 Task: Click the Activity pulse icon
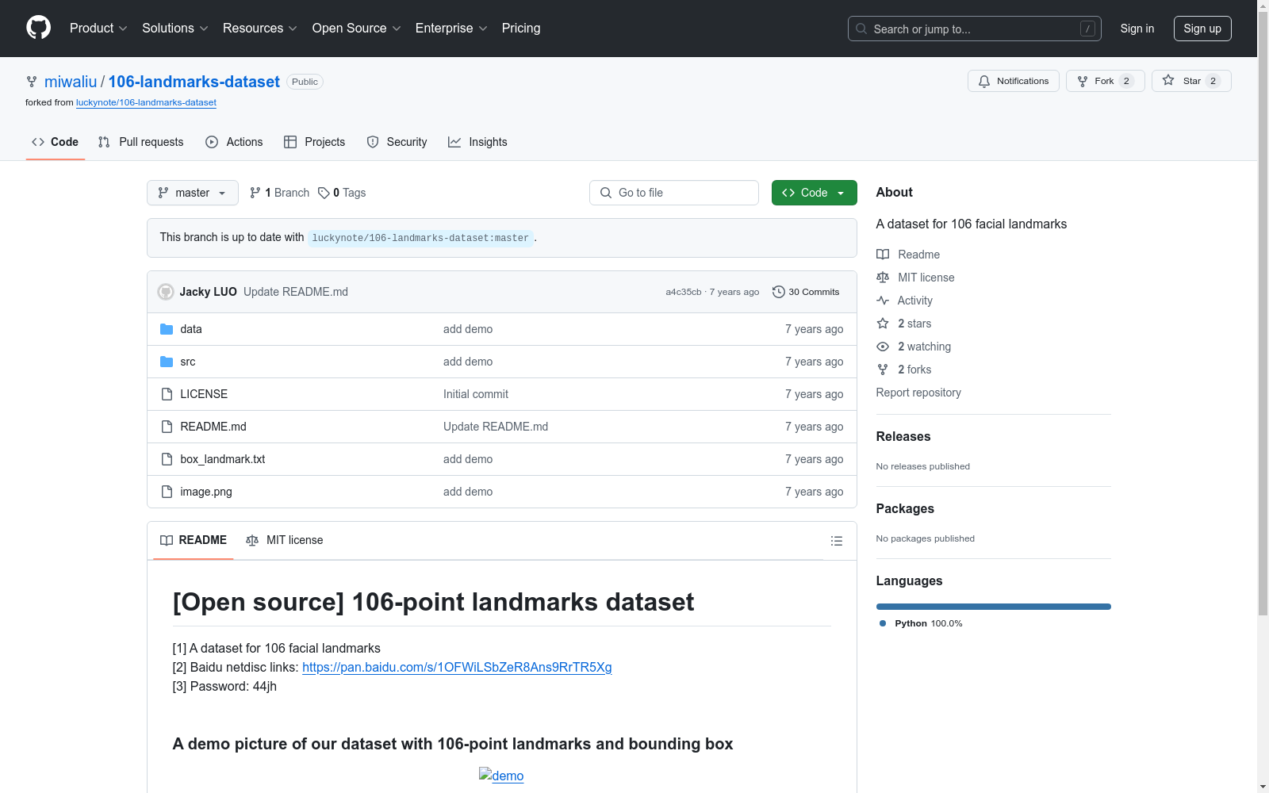[883, 301]
